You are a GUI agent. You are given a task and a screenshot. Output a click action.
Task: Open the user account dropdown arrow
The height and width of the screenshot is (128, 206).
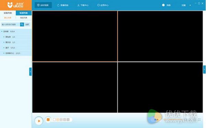190,5
